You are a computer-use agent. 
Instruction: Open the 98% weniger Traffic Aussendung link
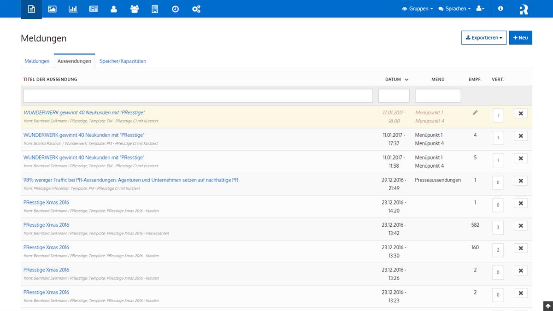[x=131, y=180]
